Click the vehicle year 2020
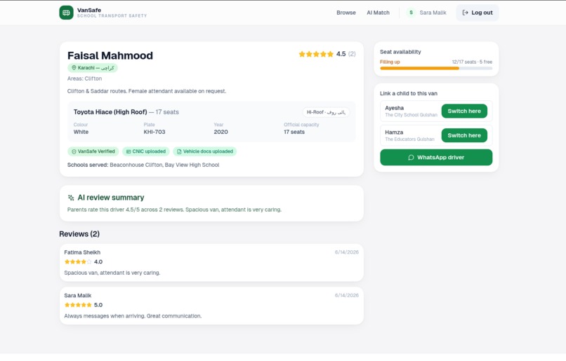566x361 pixels. point(221,132)
